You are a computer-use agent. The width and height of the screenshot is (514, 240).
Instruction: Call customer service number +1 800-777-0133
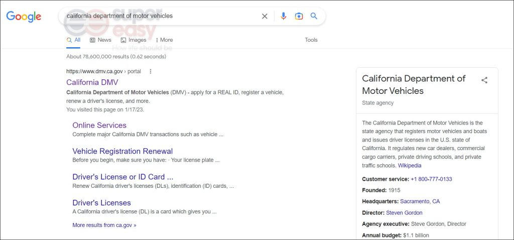[431, 179]
